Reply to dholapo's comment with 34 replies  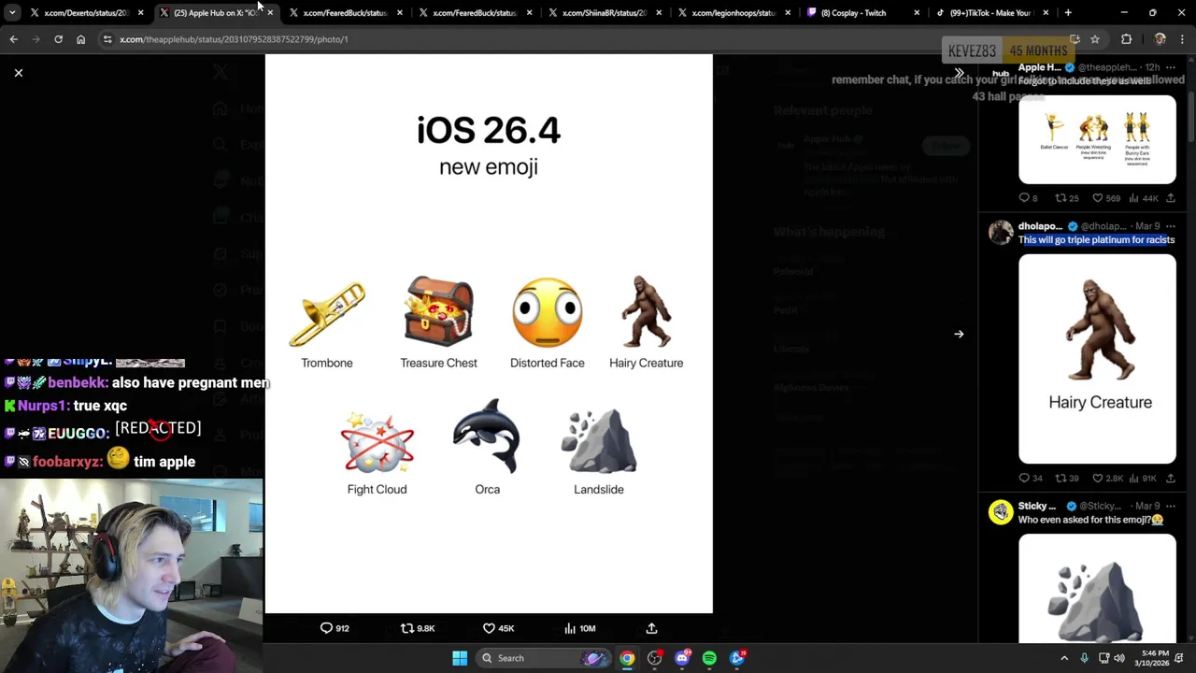click(x=1030, y=479)
